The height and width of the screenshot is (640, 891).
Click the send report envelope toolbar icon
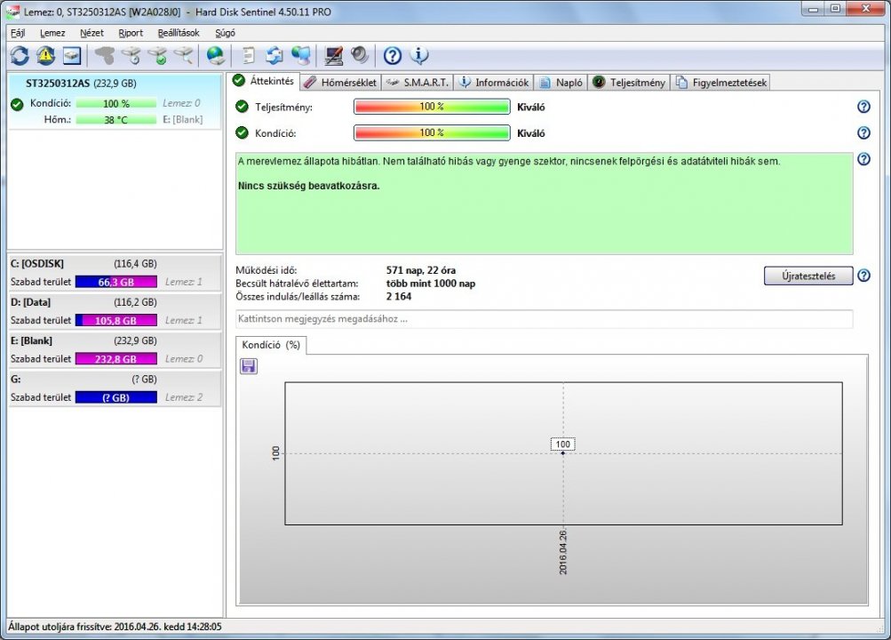click(x=274, y=55)
